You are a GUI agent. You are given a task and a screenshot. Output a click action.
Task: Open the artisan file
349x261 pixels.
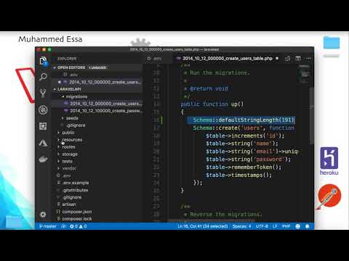[x=97, y=204]
